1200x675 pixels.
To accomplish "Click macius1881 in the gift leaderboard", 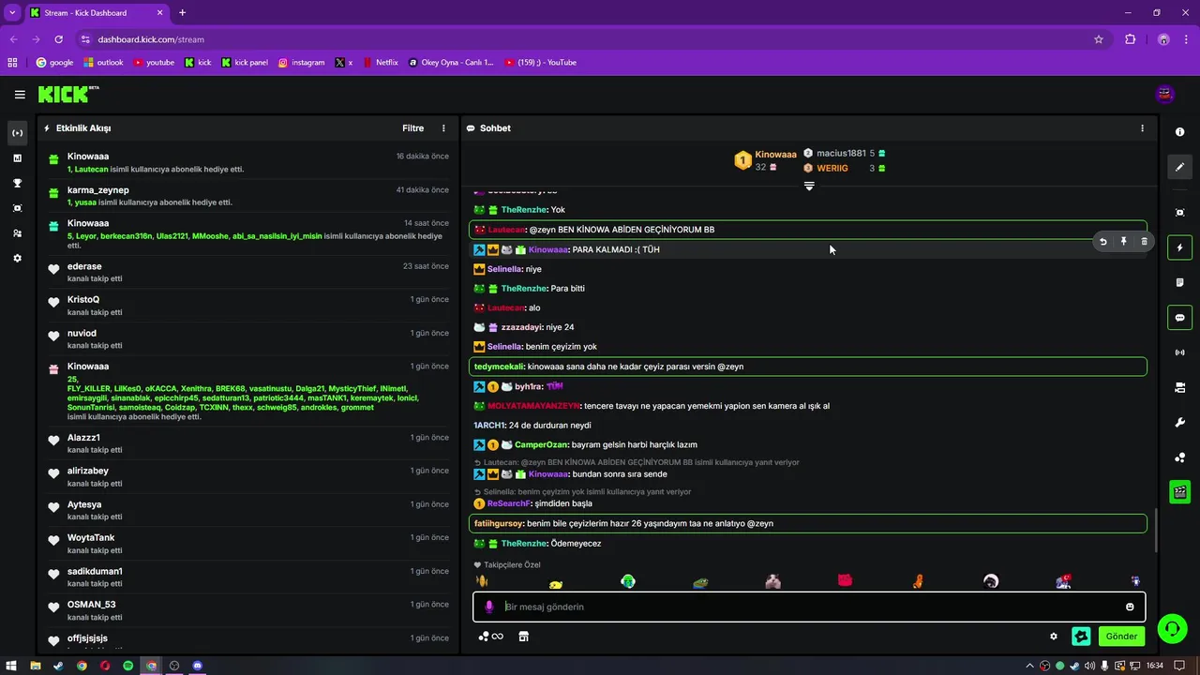I will click(841, 153).
